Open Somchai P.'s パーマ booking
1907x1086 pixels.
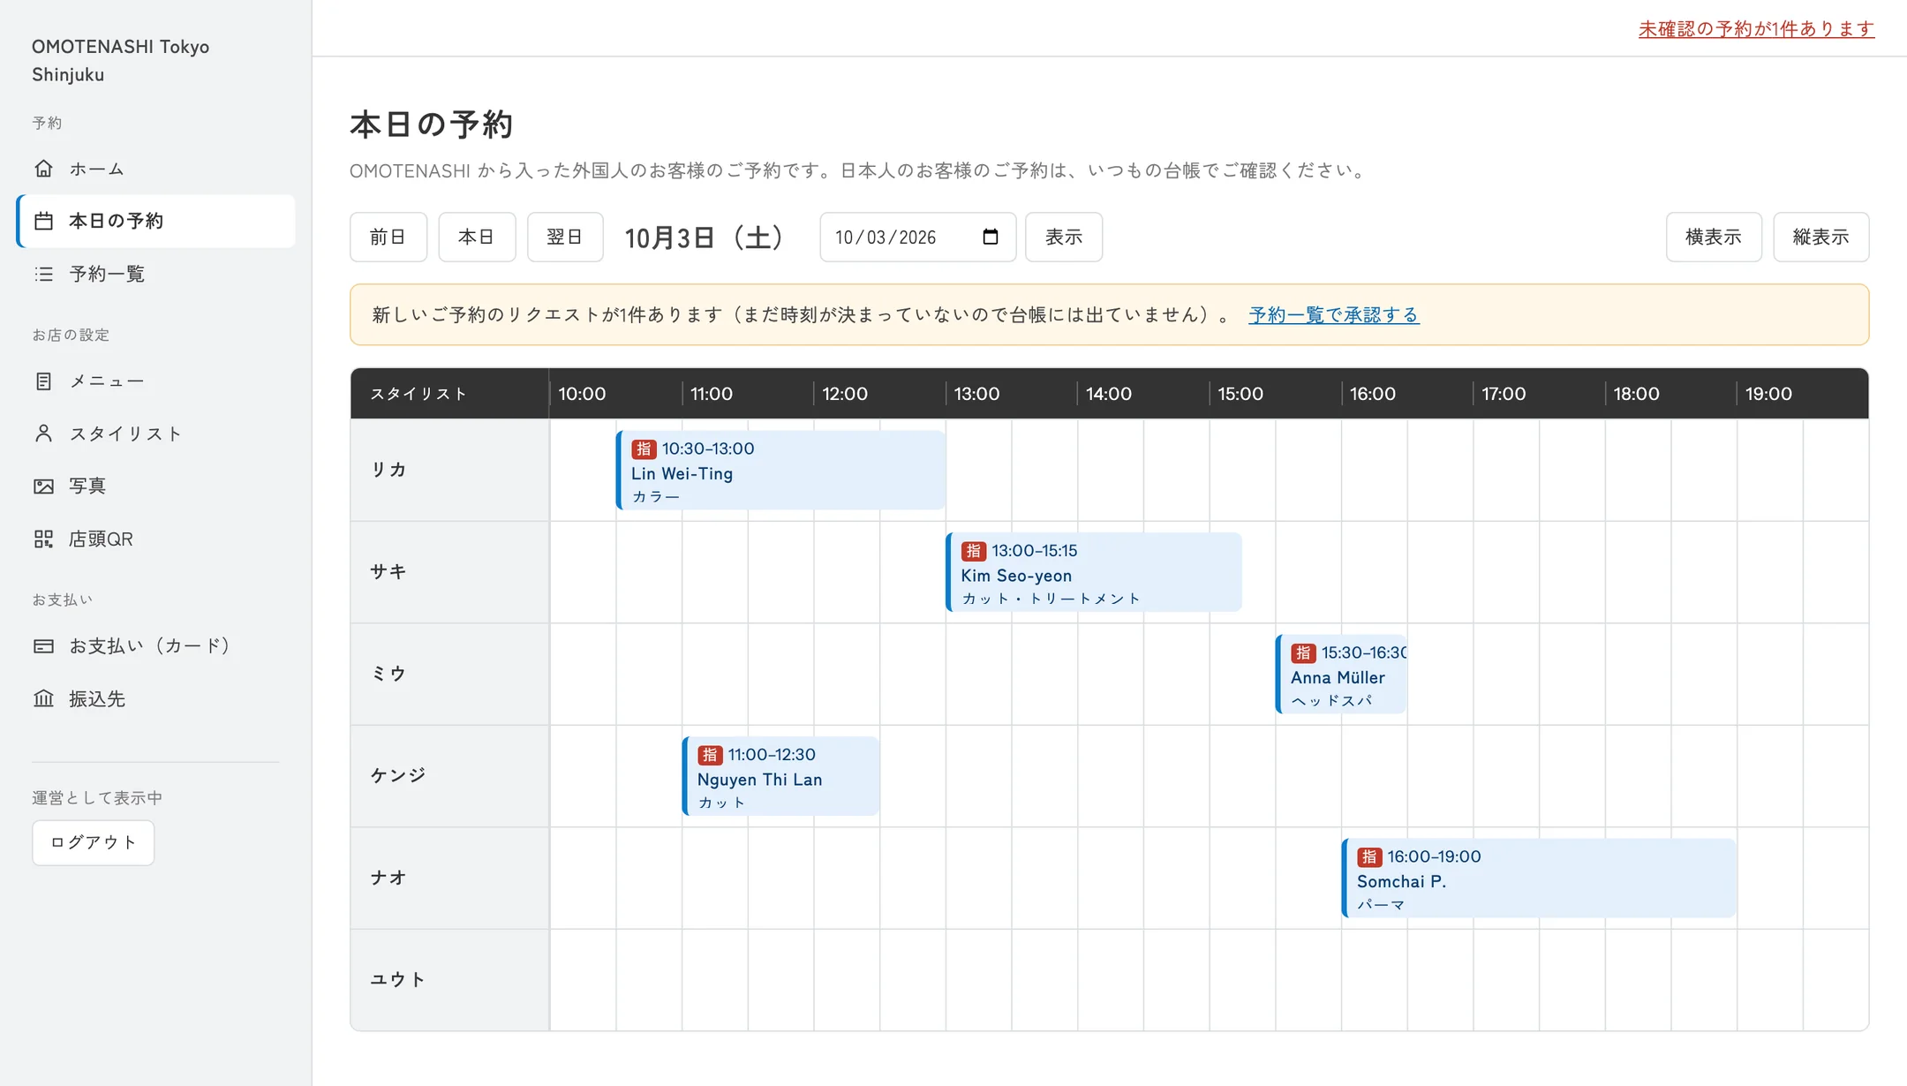coord(1539,879)
